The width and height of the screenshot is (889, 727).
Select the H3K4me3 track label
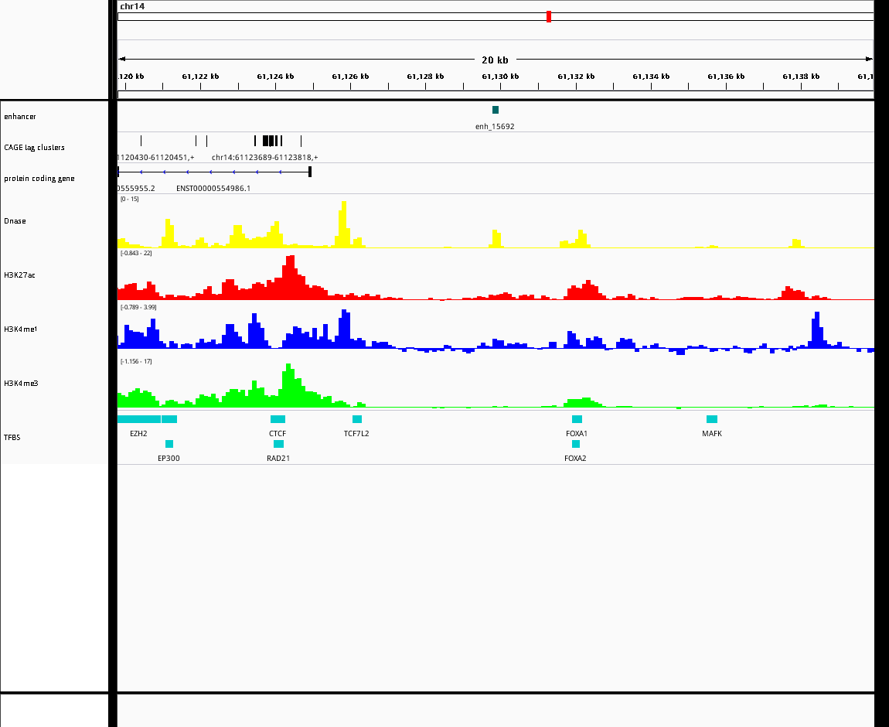pyautogui.click(x=21, y=384)
